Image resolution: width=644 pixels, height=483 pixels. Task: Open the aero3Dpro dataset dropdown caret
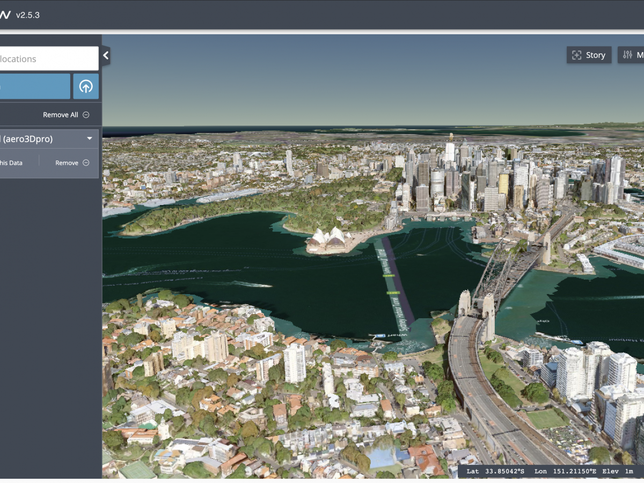[x=90, y=138]
